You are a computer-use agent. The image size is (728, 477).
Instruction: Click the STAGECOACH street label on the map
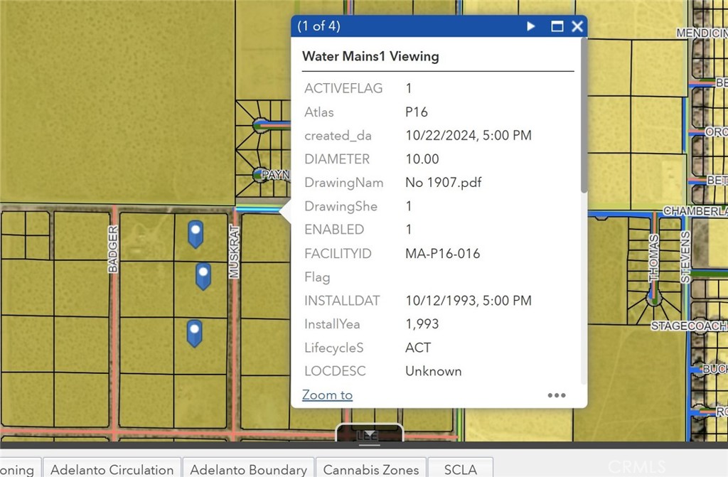[689, 326]
